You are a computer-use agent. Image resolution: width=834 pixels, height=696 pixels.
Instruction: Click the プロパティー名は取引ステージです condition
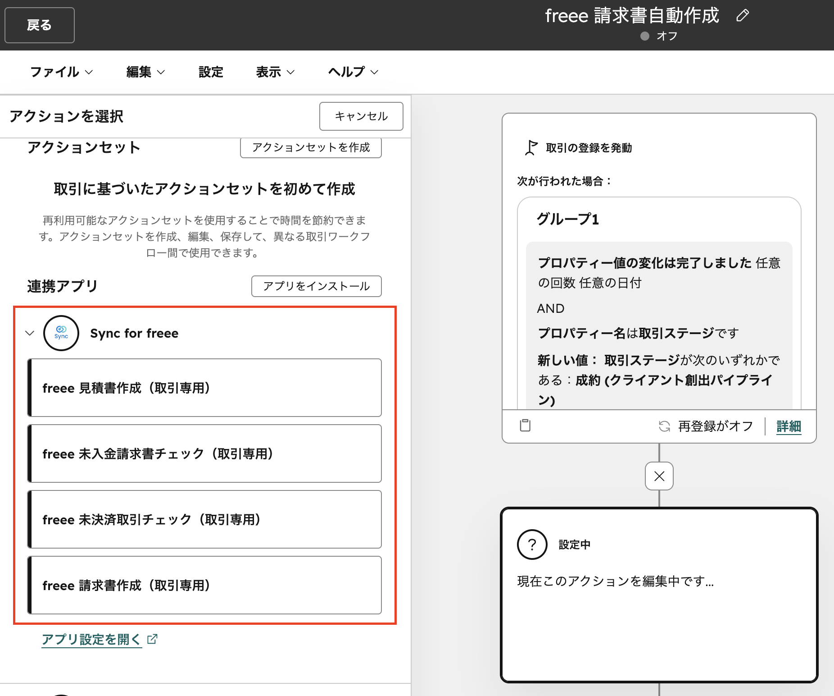click(x=638, y=333)
